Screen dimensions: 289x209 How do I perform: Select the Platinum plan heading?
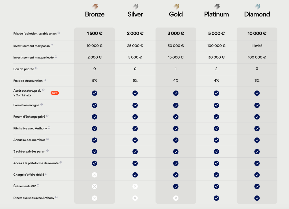[x=216, y=14]
